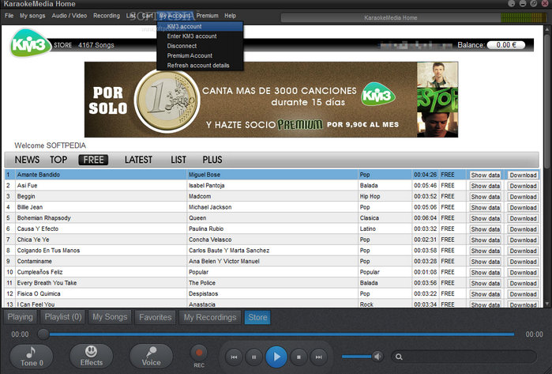552x374 pixels.
Task: Show data for Billie Jean
Action: click(486, 208)
